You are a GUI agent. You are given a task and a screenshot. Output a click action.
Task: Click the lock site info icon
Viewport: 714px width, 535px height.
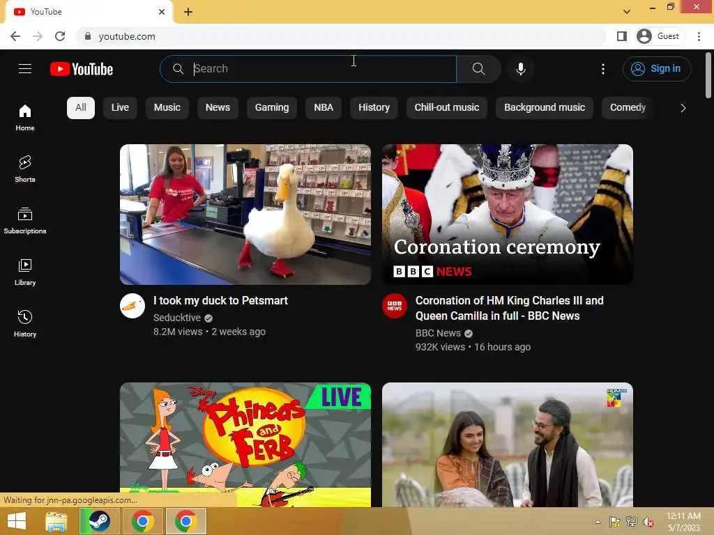(x=87, y=36)
